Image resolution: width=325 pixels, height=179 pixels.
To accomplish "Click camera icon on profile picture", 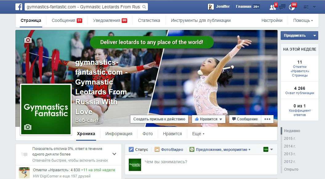I will coord(27,127).
